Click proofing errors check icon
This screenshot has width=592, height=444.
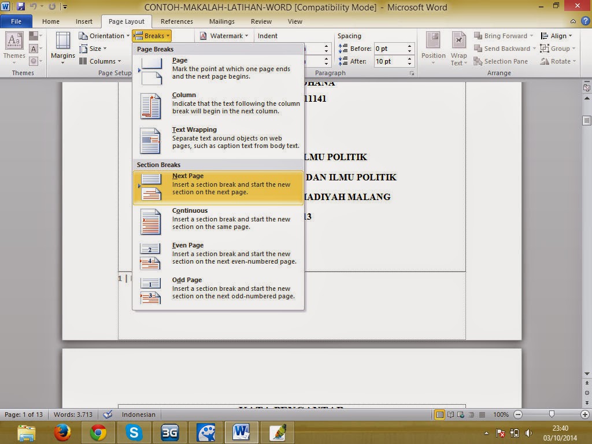point(108,415)
